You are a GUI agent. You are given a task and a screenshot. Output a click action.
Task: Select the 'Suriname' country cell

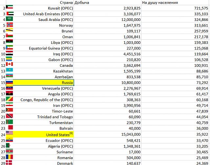[40, 152]
